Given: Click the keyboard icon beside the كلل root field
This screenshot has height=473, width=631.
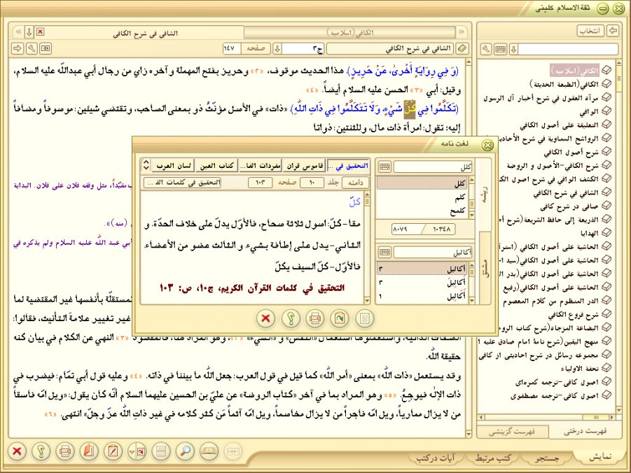Looking at the screenshot, I should pyautogui.click(x=384, y=166).
